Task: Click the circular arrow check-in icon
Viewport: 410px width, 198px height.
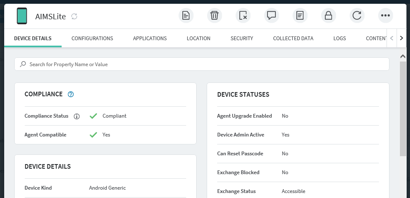Action: pos(357,16)
